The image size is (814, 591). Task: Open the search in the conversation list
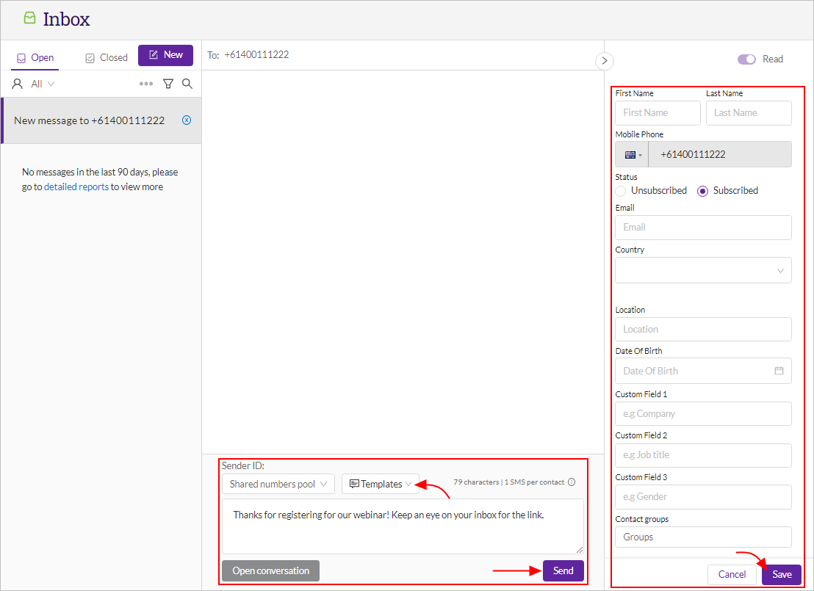click(x=187, y=83)
